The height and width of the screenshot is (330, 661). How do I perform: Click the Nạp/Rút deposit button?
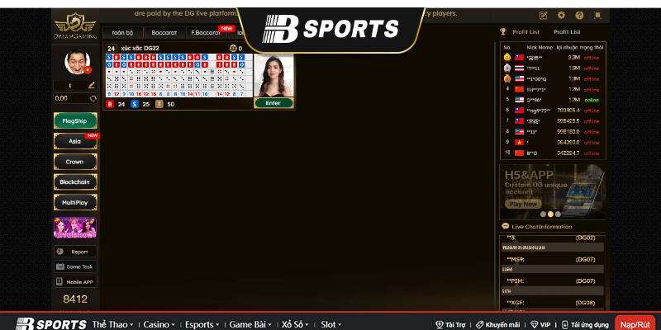coord(635,323)
